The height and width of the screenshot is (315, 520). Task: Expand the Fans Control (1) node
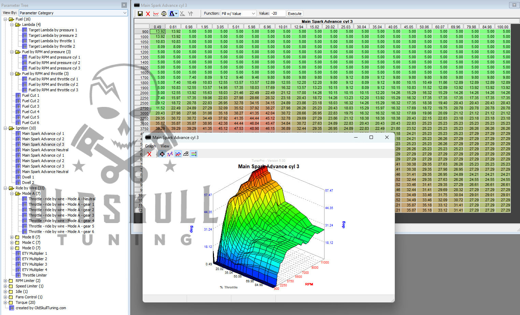pyautogui.click(x=5, y=297)
